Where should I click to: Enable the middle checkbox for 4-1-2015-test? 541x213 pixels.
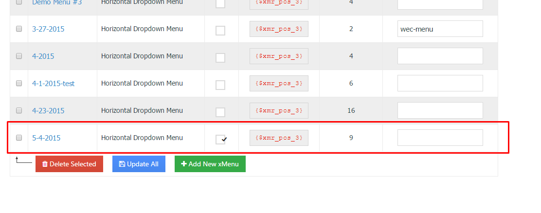(220, 85)
